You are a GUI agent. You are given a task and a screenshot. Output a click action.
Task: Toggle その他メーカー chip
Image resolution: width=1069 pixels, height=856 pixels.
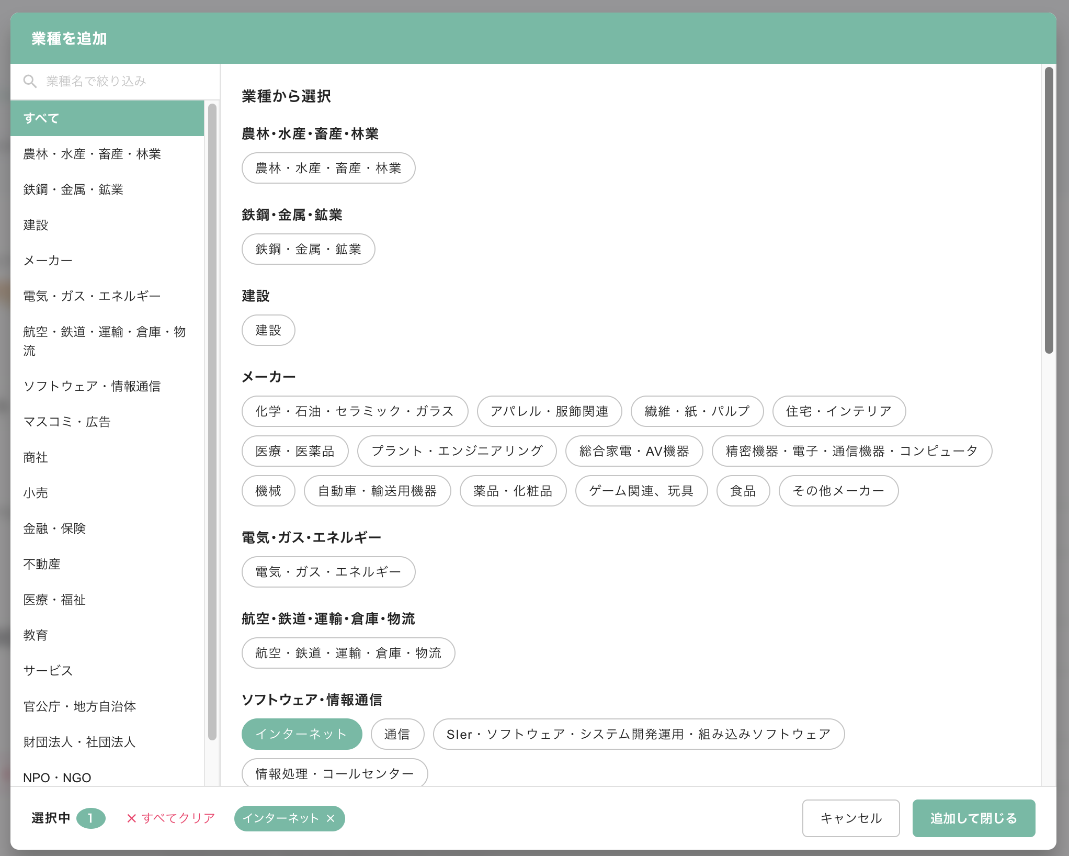click(x=838, y=491)
